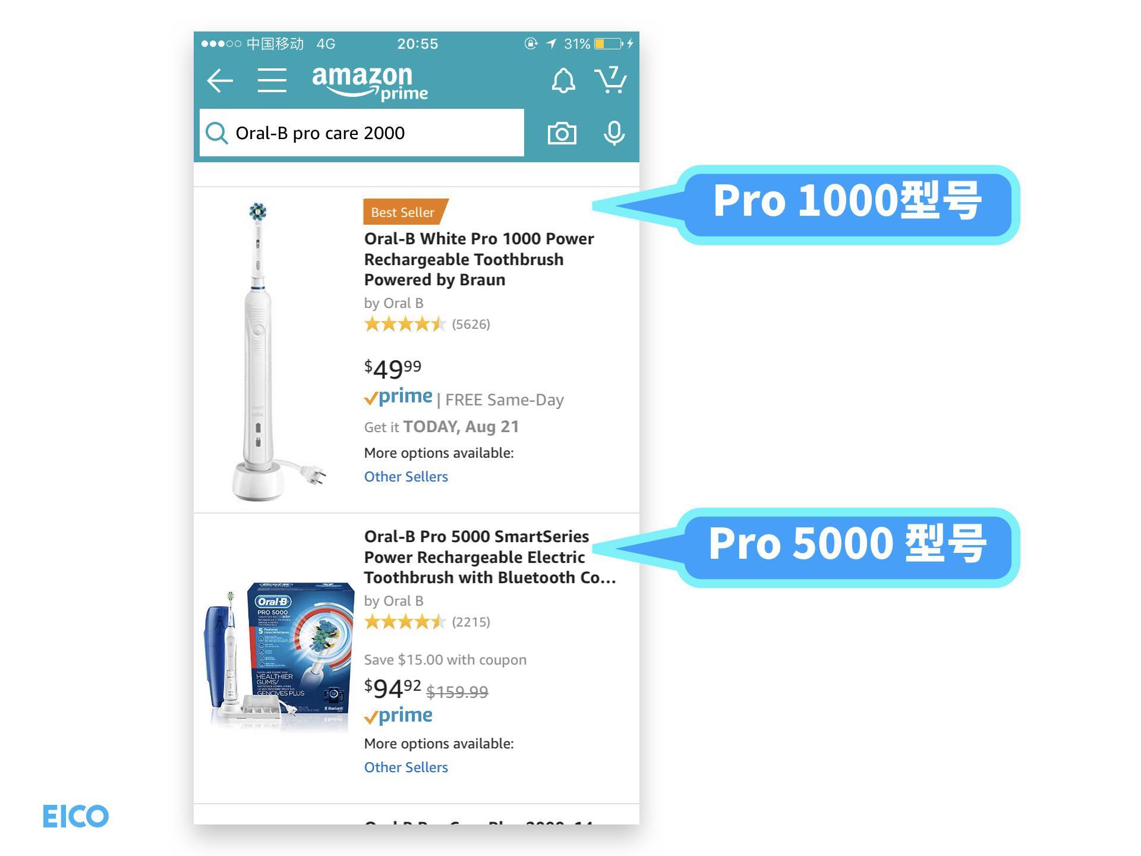Image resolution: width=1141 pixels, height=856 pixels.
Task: Click Other Sellers under the Pro 1000
Action: pyautogui.click(x=406, y=477)
